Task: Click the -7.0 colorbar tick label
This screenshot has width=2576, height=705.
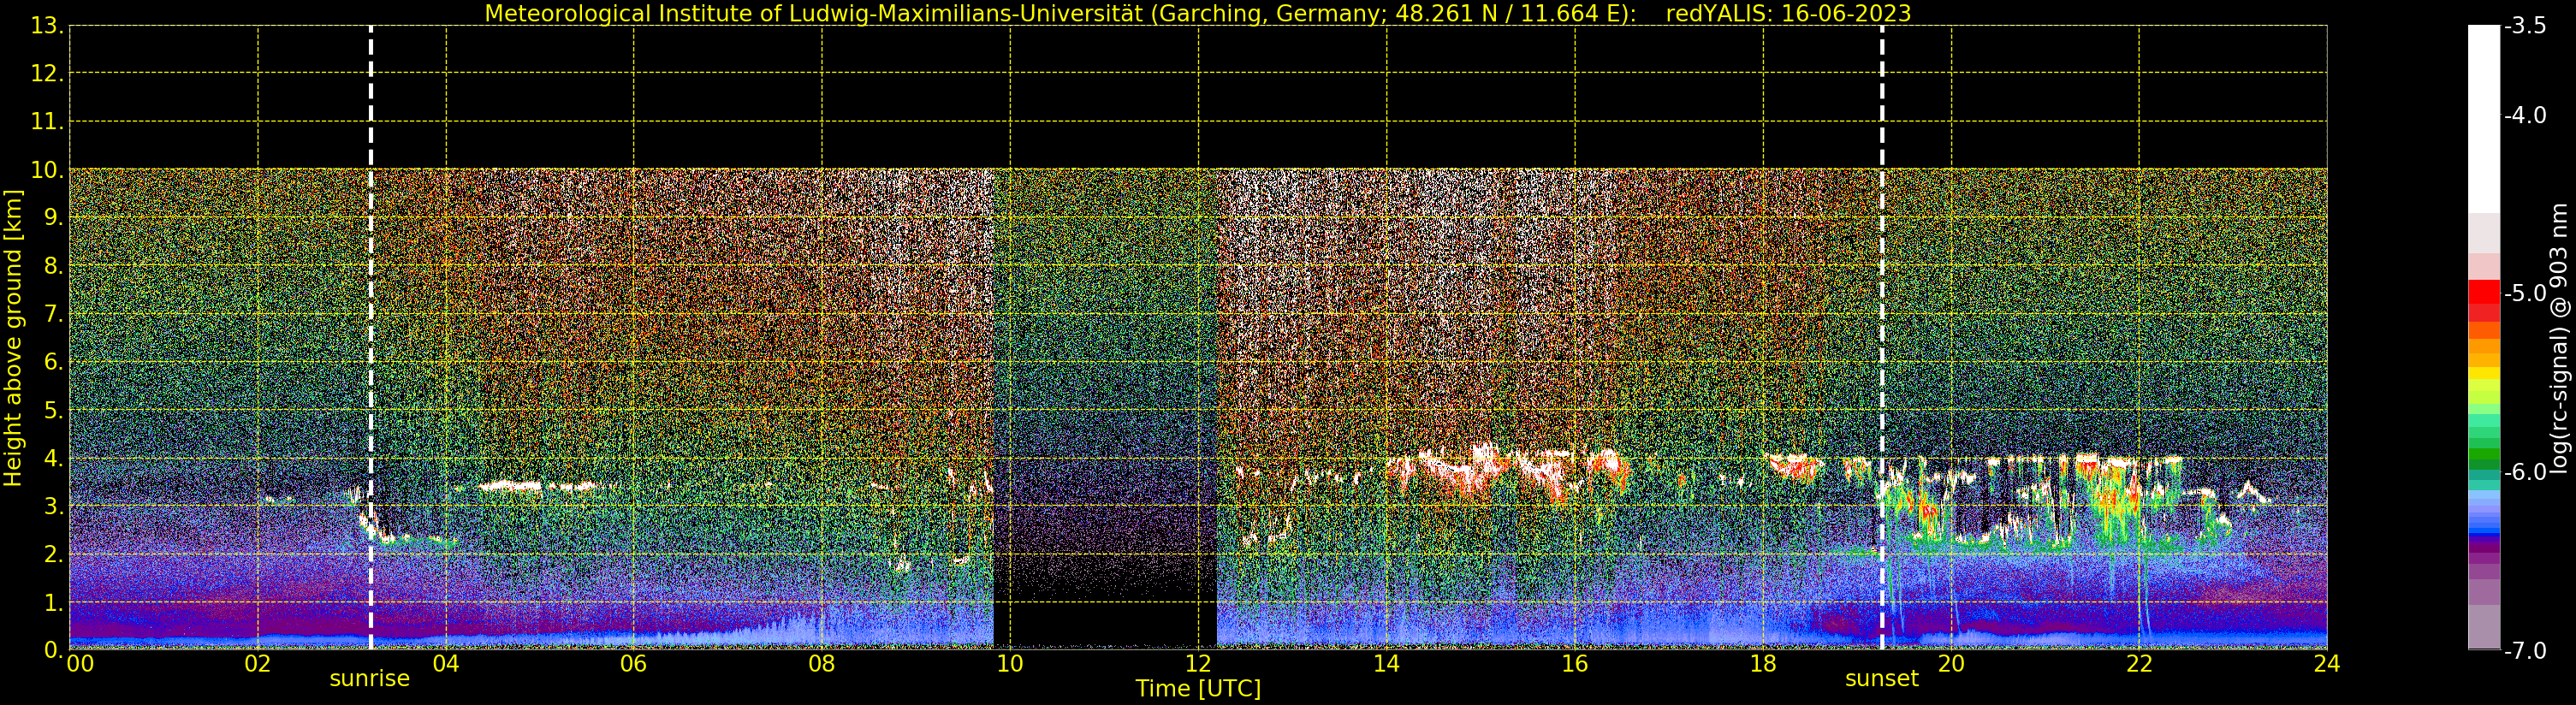Action: (2525, 651)
